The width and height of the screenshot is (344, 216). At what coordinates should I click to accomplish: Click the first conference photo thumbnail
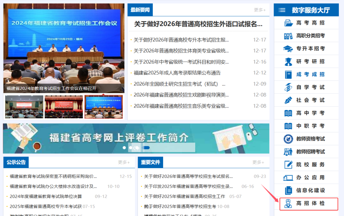point(24,107)
